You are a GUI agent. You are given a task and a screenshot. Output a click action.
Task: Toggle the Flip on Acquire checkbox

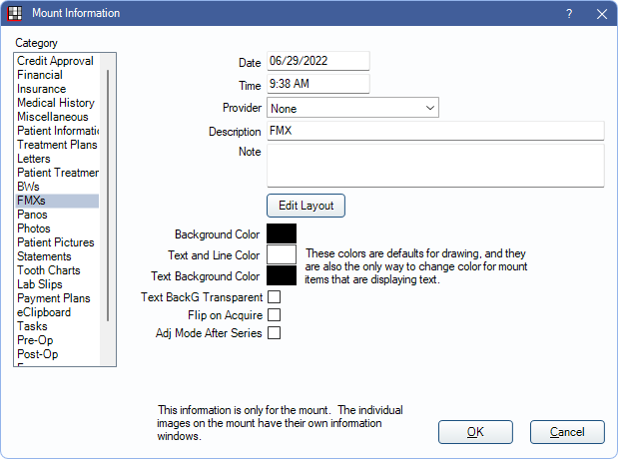click(274, 315)
